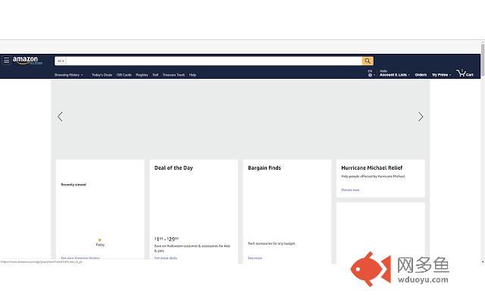
Task: Click See more deals link
Action: (x=166, y=258)
